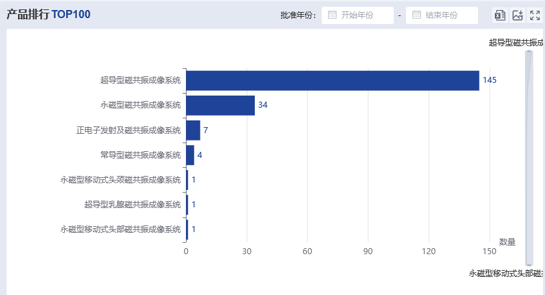545x295 pixels.
Task: Click the 正电子发射及磁共振成像系统 bar with value 7
Action: [193, 130]
